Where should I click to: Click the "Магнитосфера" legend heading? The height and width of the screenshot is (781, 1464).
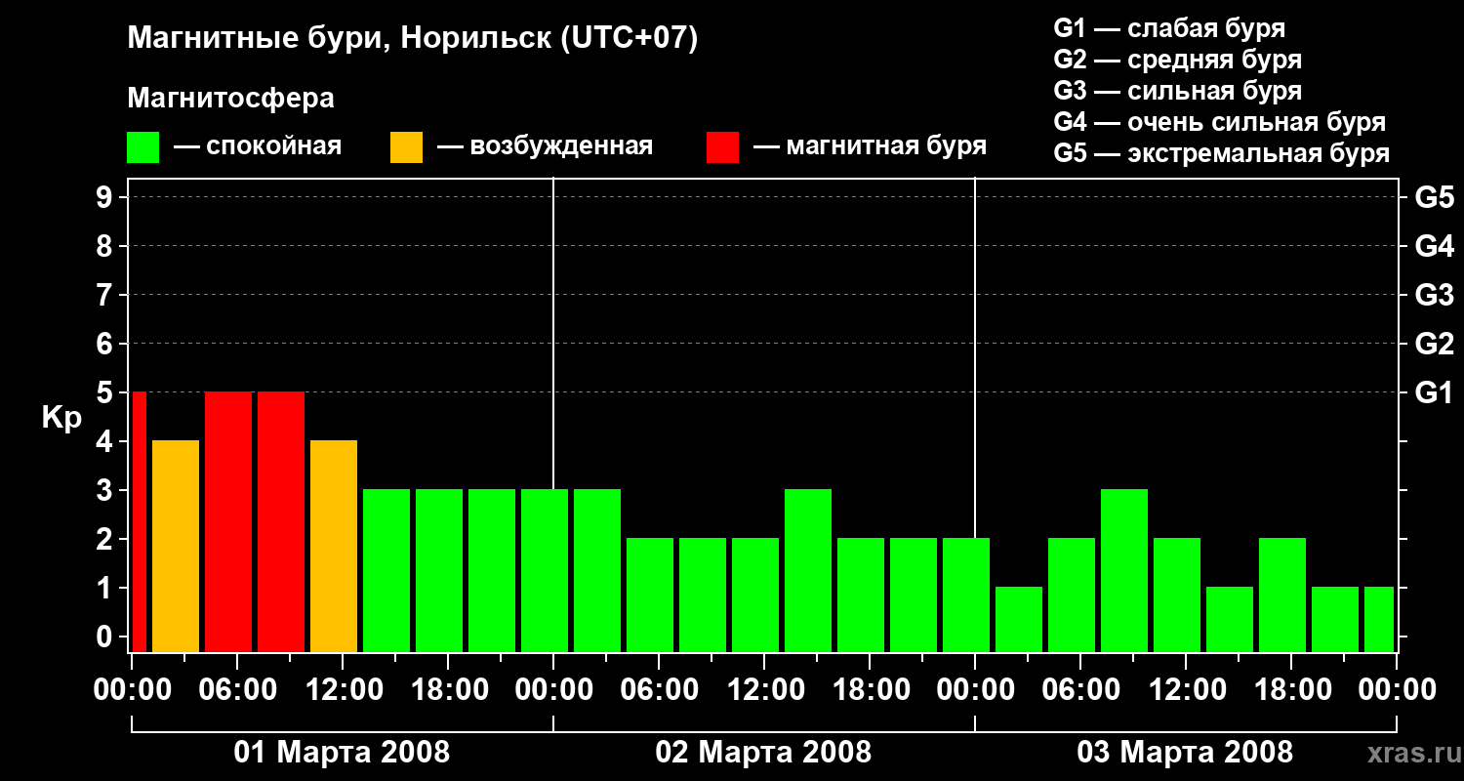(x=231, y=99)
